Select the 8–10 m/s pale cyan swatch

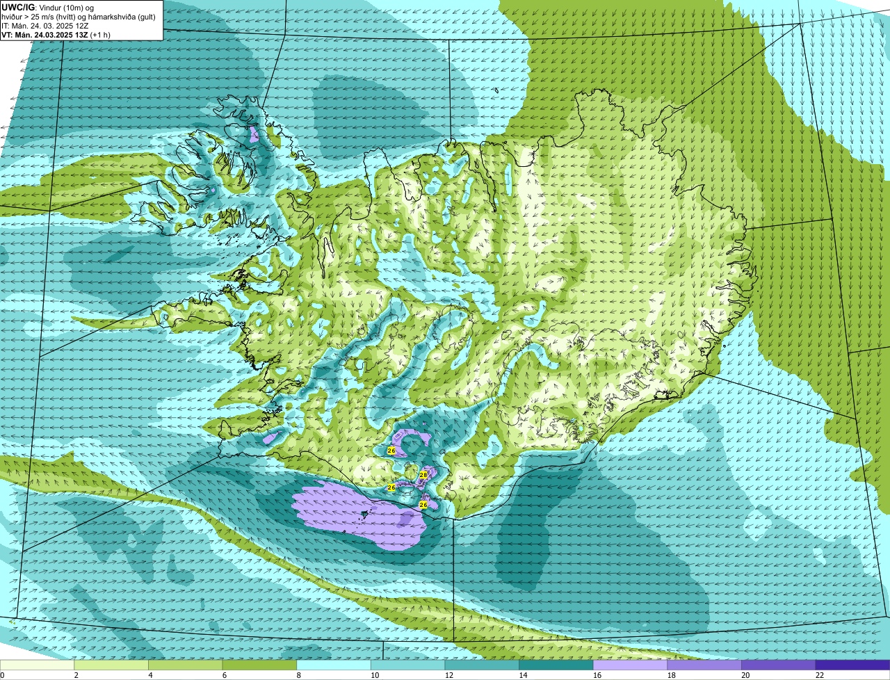334,665
